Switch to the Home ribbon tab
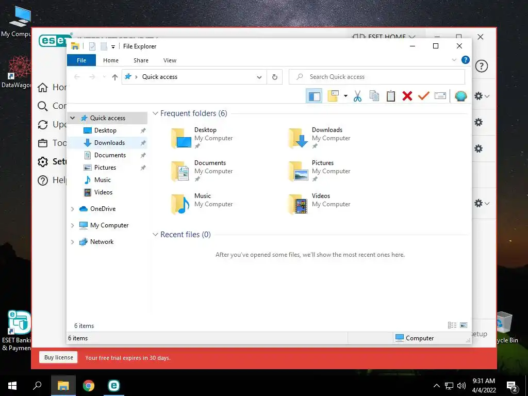This screenshot has height=396, width=528. click(111, 60)
